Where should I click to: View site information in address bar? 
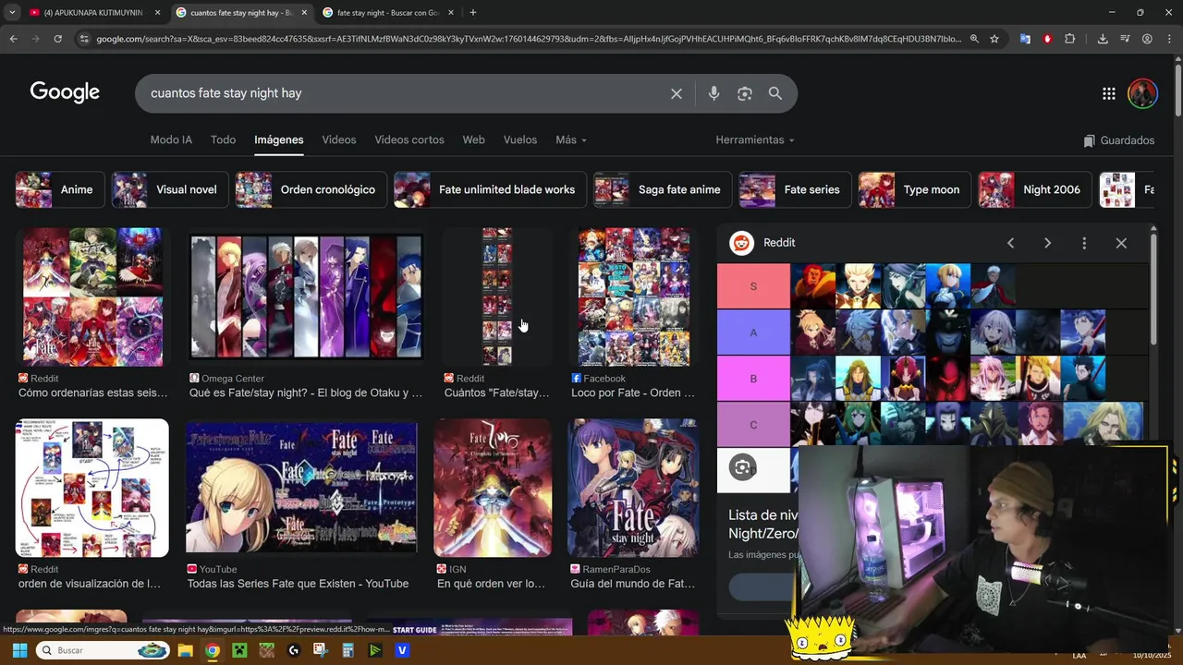(84, 39)
